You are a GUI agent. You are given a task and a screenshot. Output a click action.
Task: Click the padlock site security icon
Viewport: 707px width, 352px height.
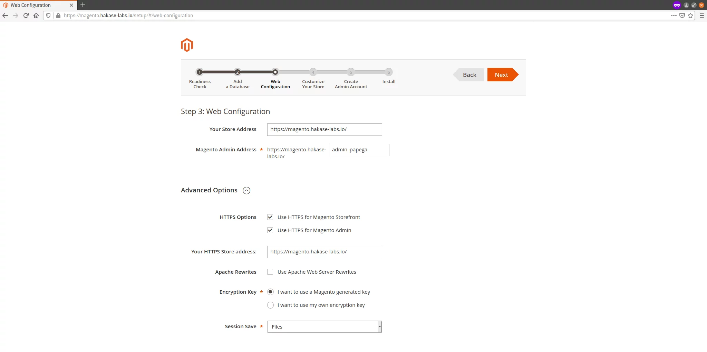point(58,16)
